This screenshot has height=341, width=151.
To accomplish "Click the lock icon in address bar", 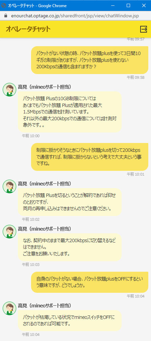I will pos(6,16).
